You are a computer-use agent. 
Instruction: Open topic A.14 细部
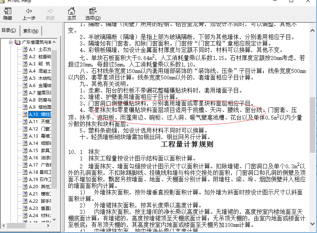40,143
